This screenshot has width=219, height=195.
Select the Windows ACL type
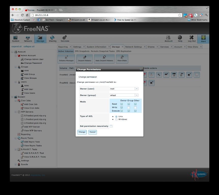(x=116, y=119)
